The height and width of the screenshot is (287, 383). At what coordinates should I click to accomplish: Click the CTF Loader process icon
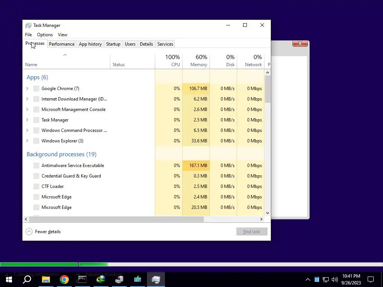pos(36,187)
